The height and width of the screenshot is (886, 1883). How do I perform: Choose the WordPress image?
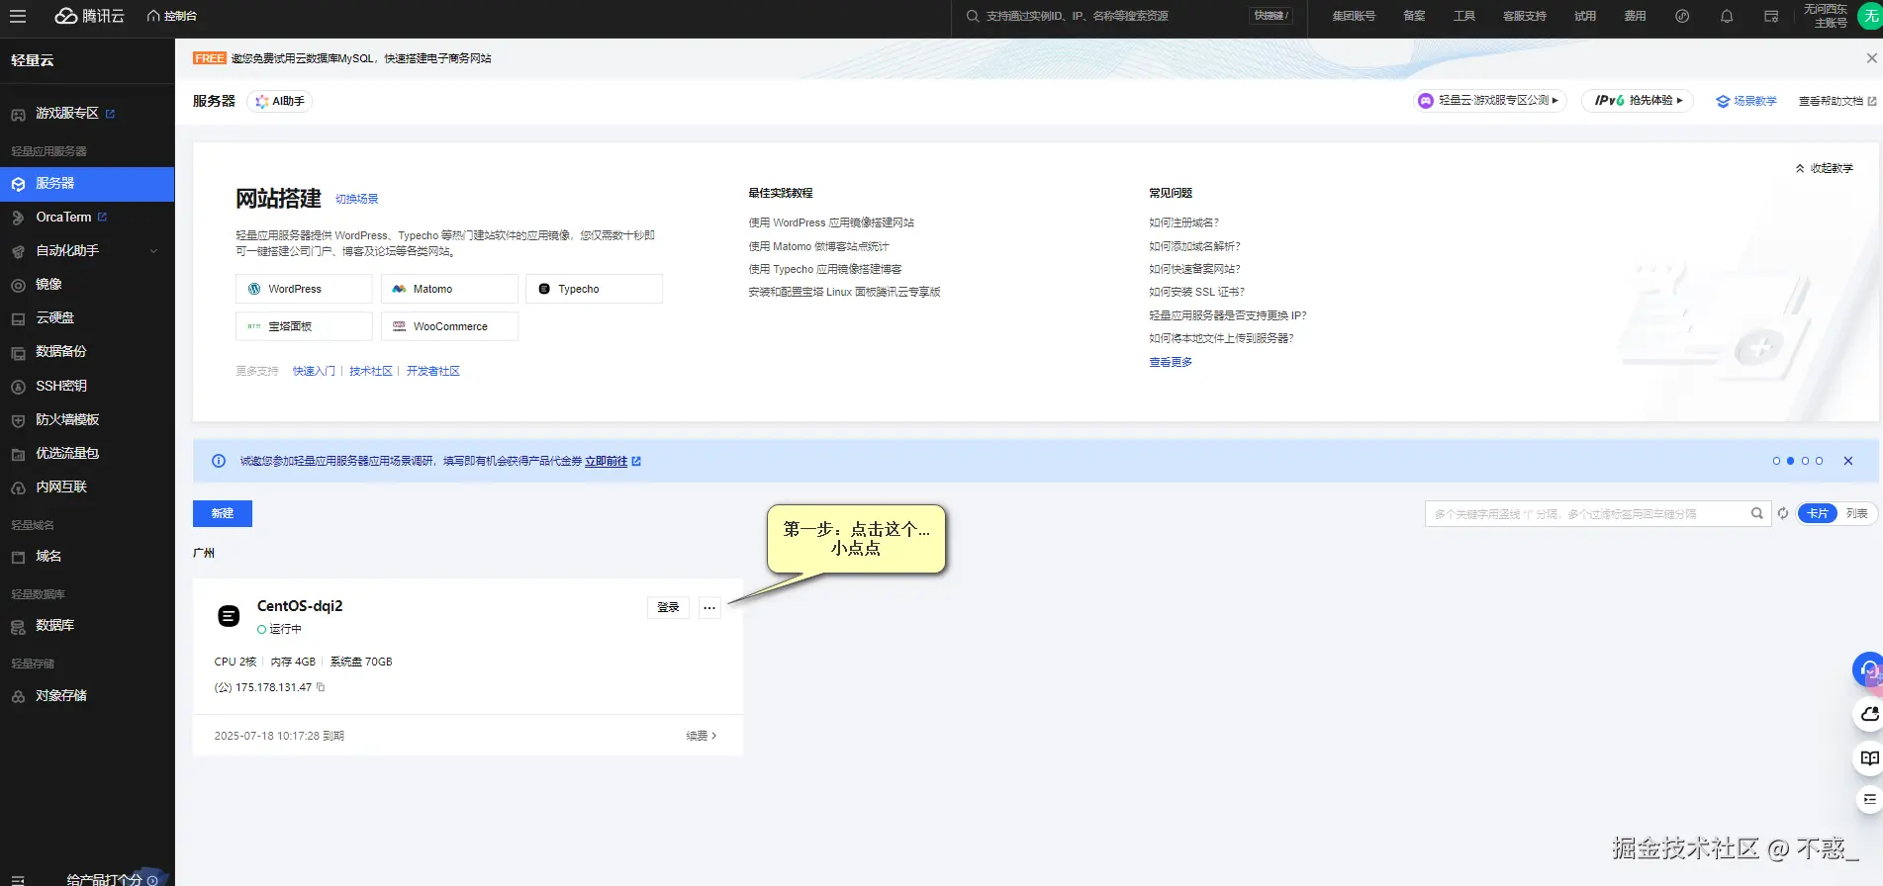[x=304, y=289]
